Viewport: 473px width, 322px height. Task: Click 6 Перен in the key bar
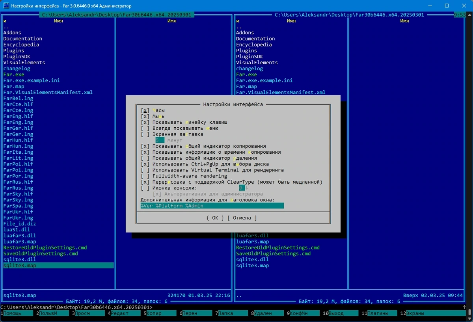[x=196, y=313]
